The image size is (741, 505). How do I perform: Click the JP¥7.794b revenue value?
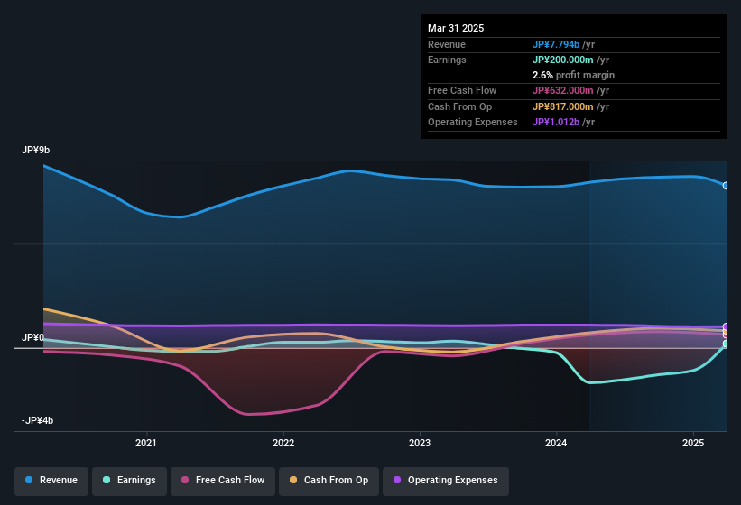pyautogui.click(x=556, y=44)
